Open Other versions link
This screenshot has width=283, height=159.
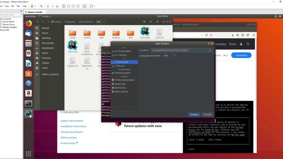coord(69,137)
